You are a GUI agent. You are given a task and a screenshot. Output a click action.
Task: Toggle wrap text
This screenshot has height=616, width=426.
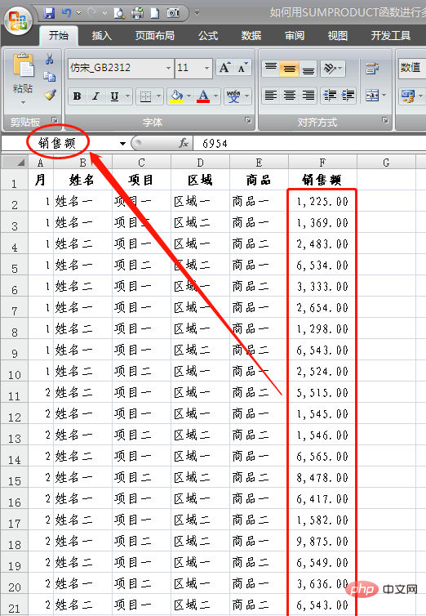(372, 69)
